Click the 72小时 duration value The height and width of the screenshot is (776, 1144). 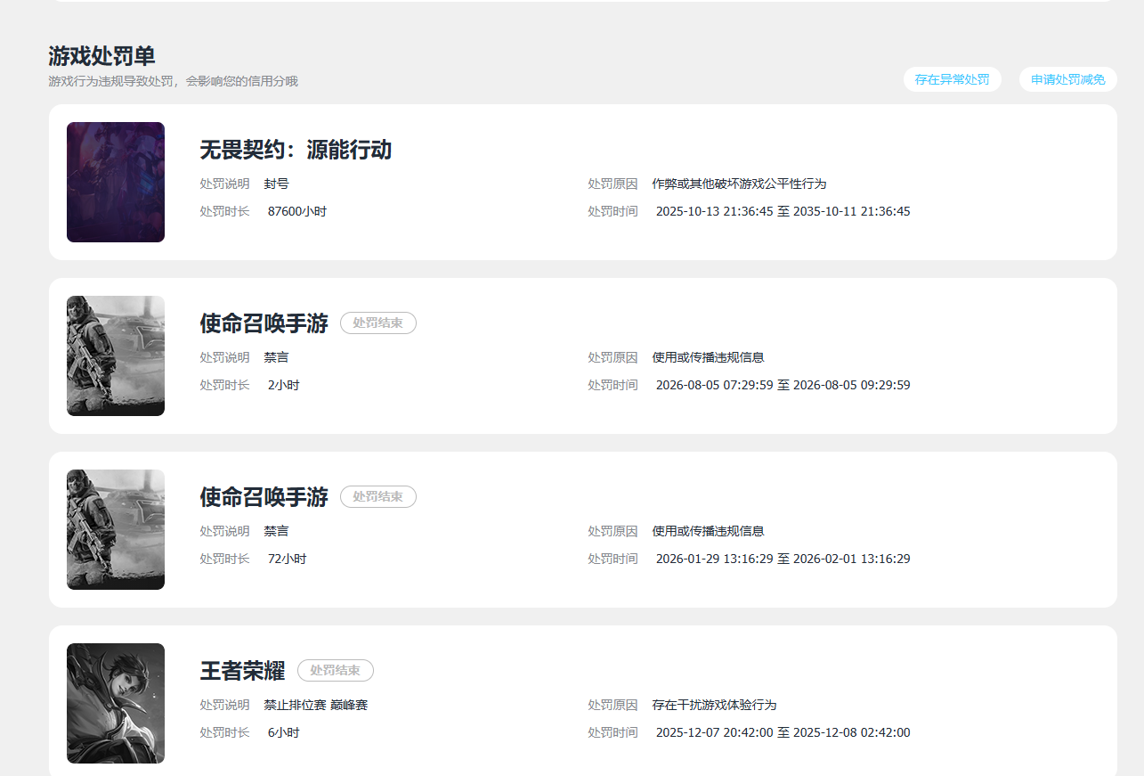pyautogui.click(x=287, y=560)
